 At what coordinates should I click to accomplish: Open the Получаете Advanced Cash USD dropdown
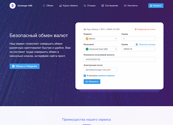tap(100, 49)
